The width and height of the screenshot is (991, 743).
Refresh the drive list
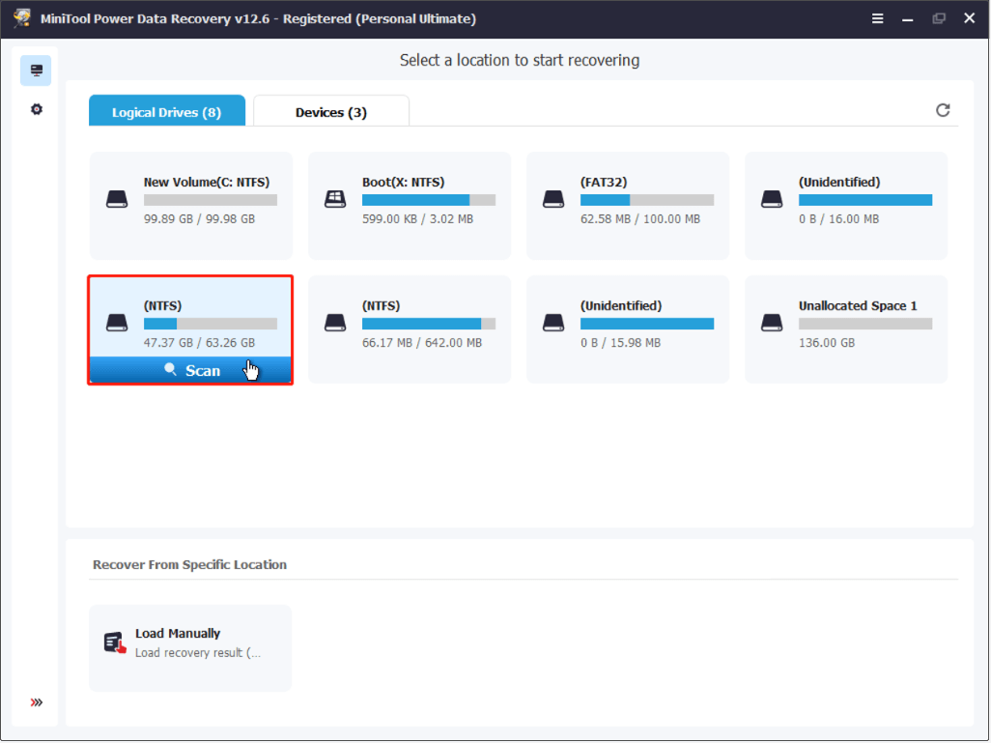click(943, 111)
